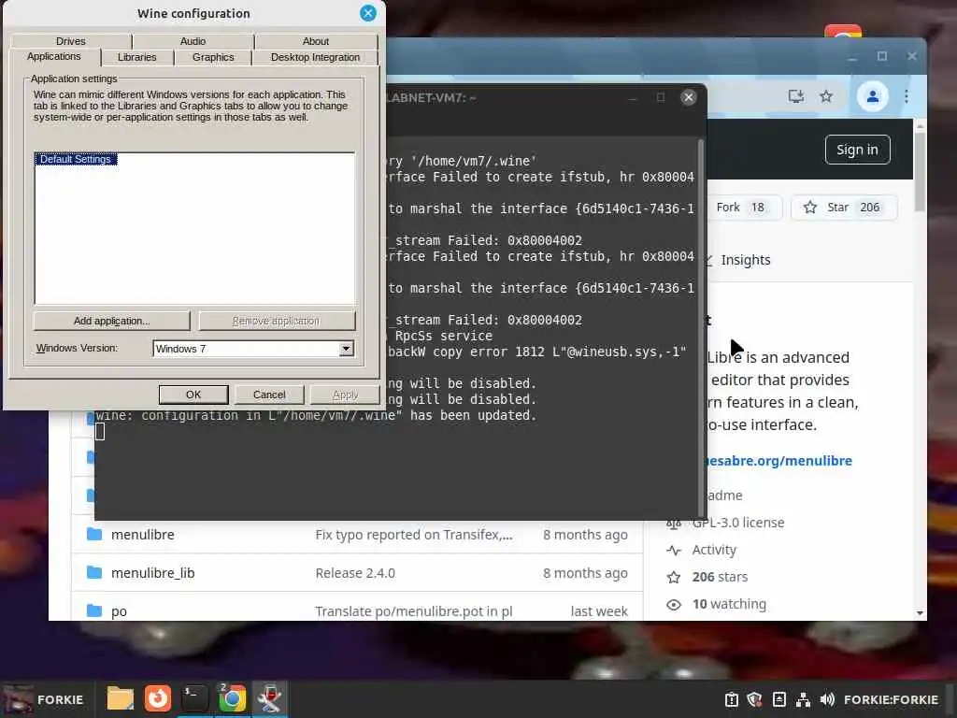Switch to the Drives tab
The image size is (957, 718).
(x=71, y=41)
